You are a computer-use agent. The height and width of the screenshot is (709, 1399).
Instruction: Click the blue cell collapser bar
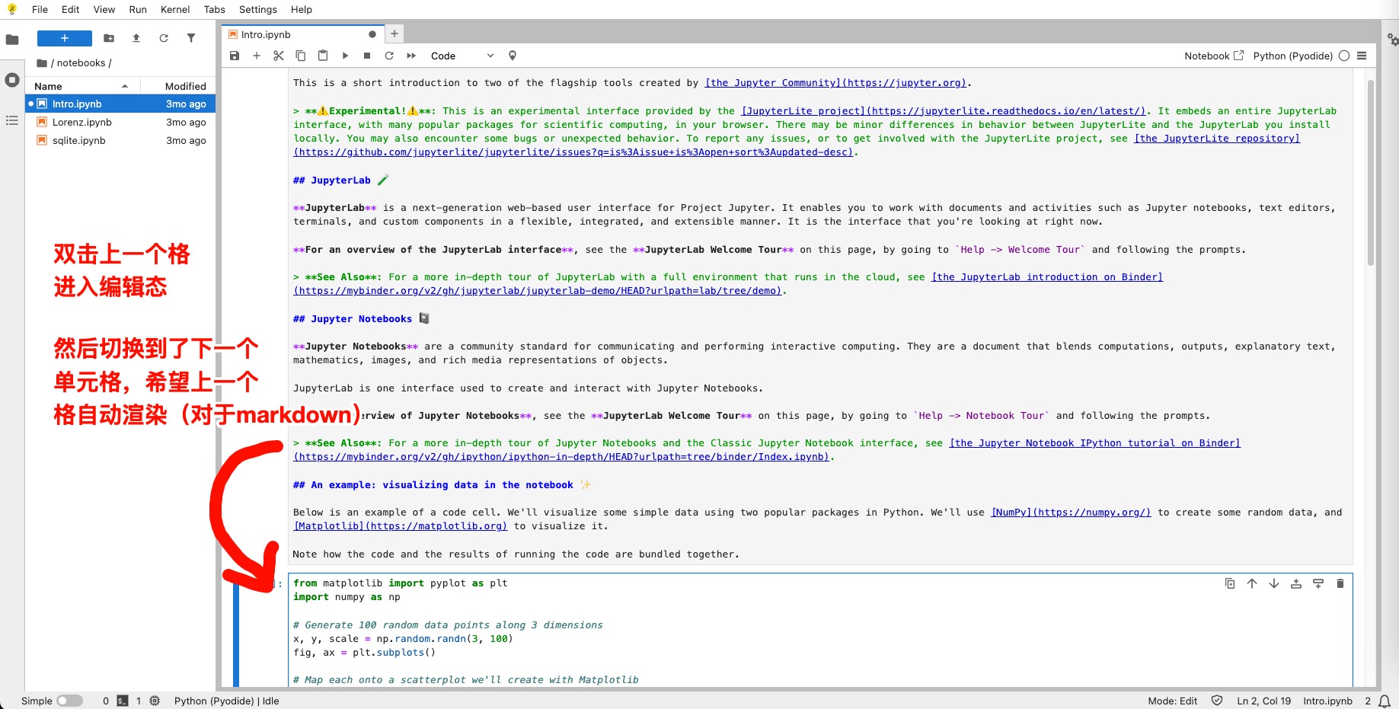[236, 631]
